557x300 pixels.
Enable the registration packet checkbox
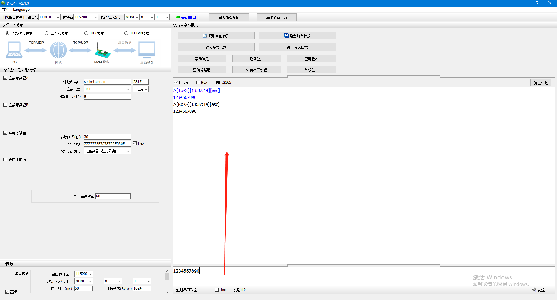click(6, 160)
